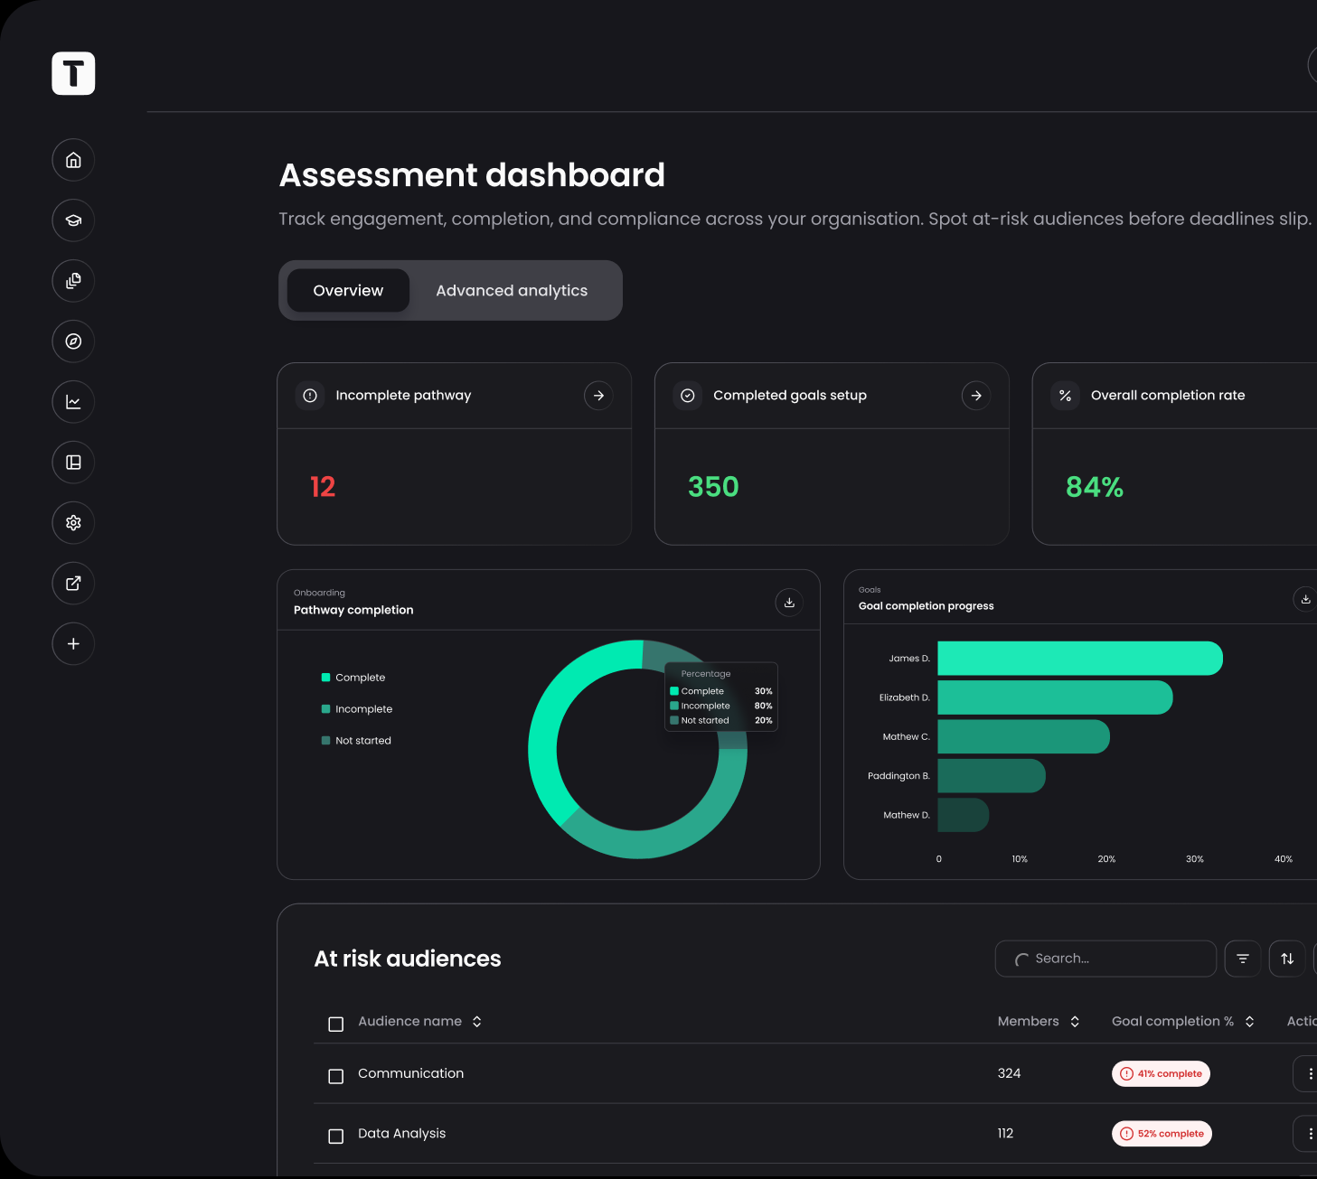
Task: Click the 84% completion rate value
Action: [1095, 487]
